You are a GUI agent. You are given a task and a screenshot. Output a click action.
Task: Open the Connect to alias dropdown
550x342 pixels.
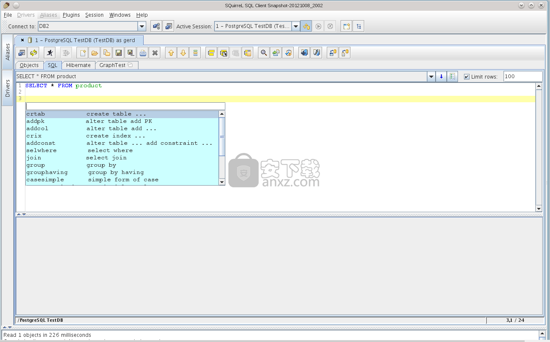pyautogui.click(x=142, y=26)
